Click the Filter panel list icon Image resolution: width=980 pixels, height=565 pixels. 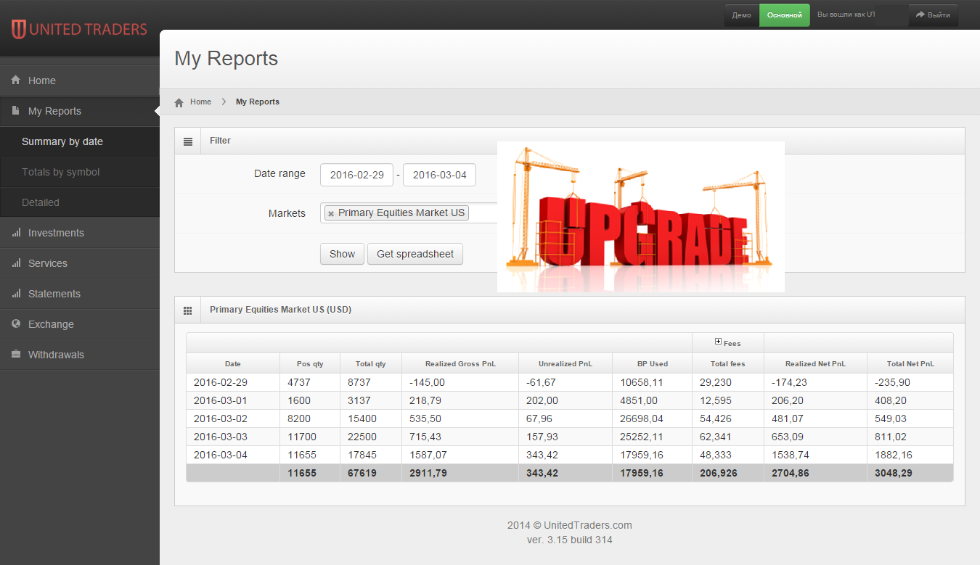(x=188, y=141)
